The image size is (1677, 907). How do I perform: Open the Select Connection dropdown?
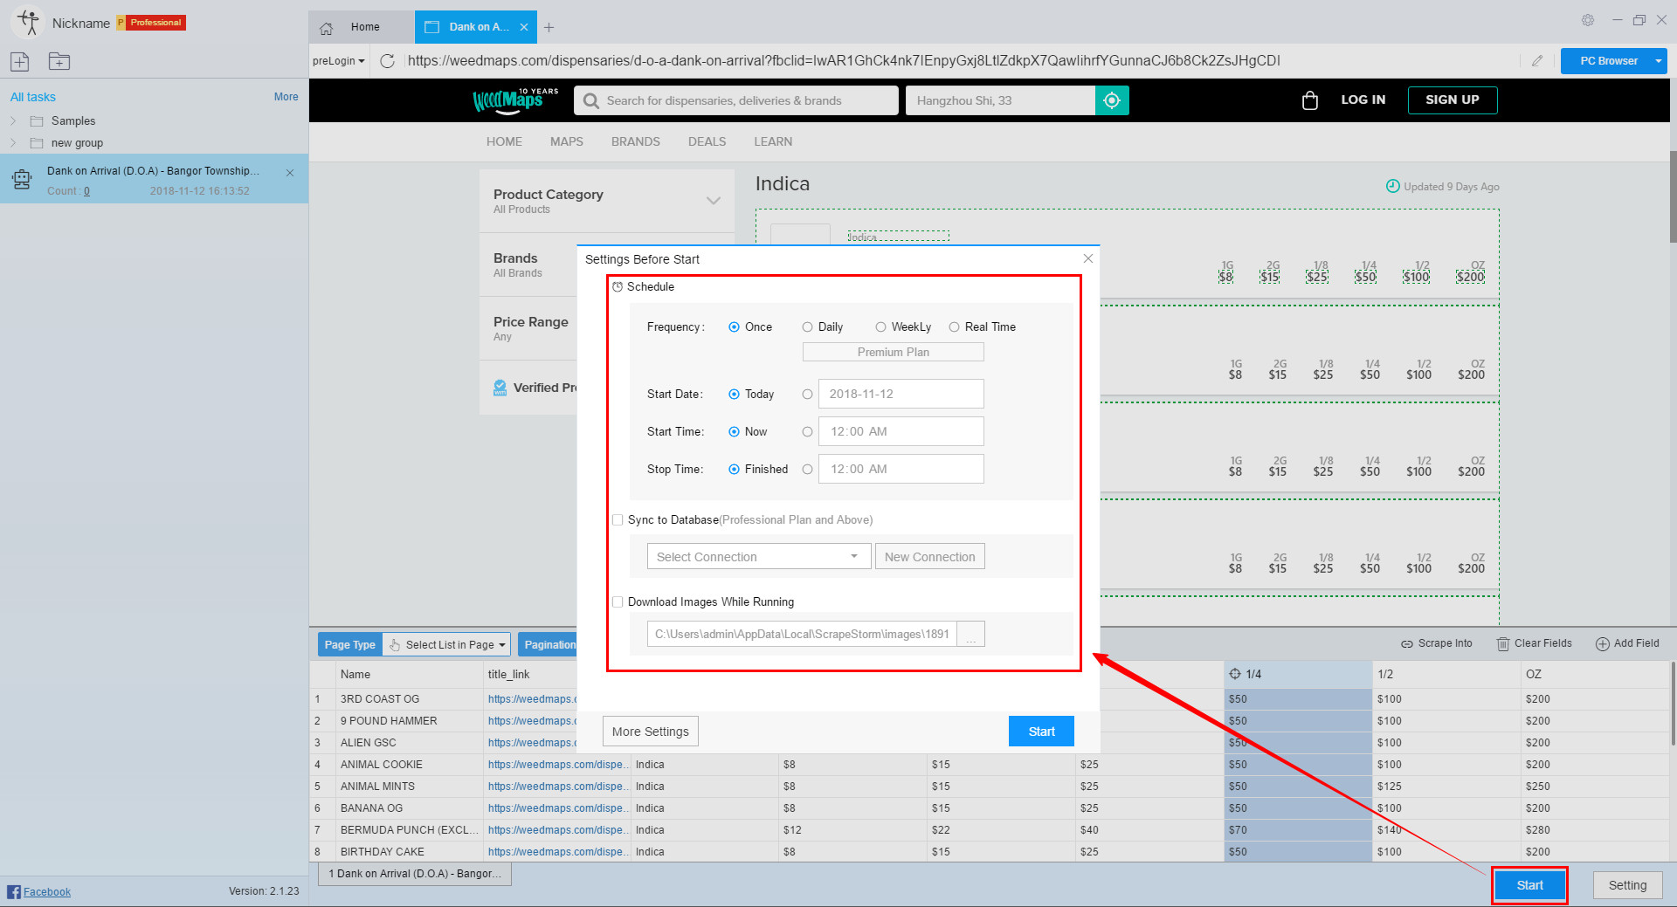[758, 557]
